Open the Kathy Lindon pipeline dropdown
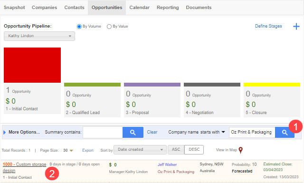This screenshot has width=304, height=183. click(39, 36)
